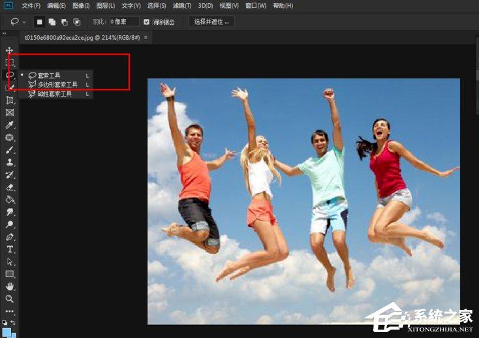The height and width of the screenshot is (338, 479).
Task: Open the 文件(F) menu
Action: tap(31, 5)
